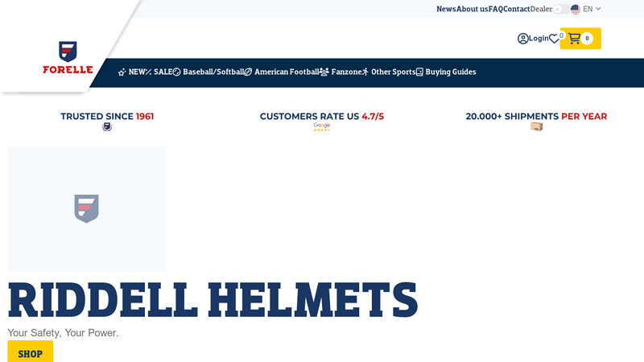
Task: Open the News link
Action: coord(446,9)
